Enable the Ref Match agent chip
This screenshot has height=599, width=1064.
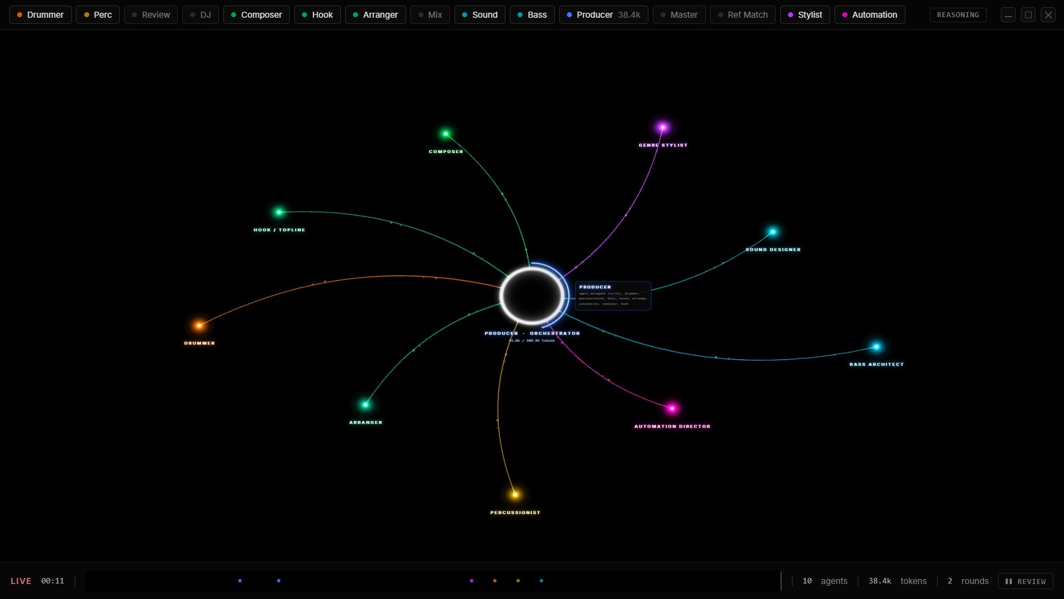point(743,15)
